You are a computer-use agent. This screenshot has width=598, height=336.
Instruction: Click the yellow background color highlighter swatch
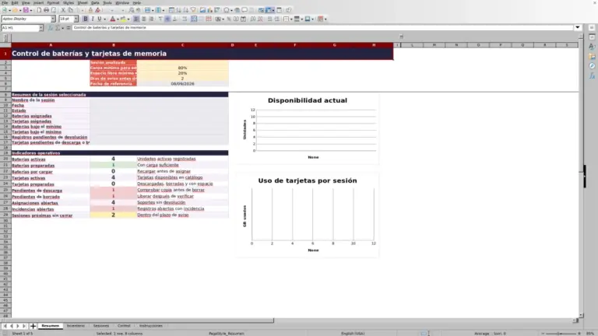123,19
